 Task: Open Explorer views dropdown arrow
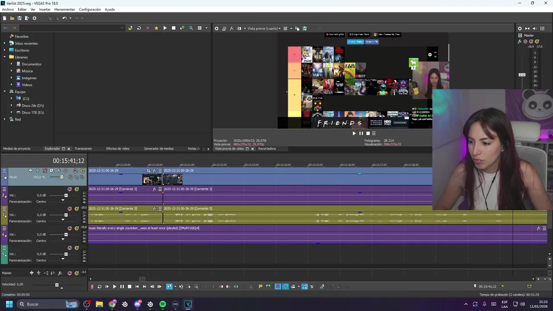(x=206, y=28)
